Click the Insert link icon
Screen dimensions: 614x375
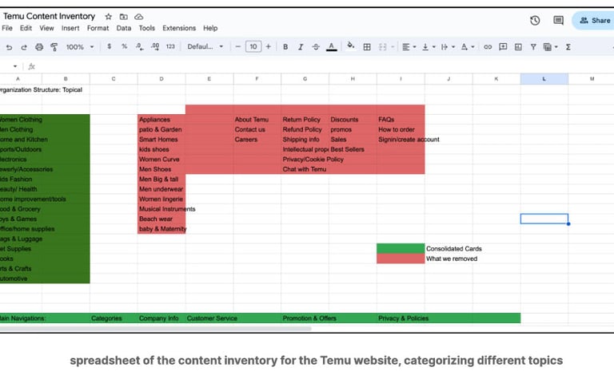[488, 47]
